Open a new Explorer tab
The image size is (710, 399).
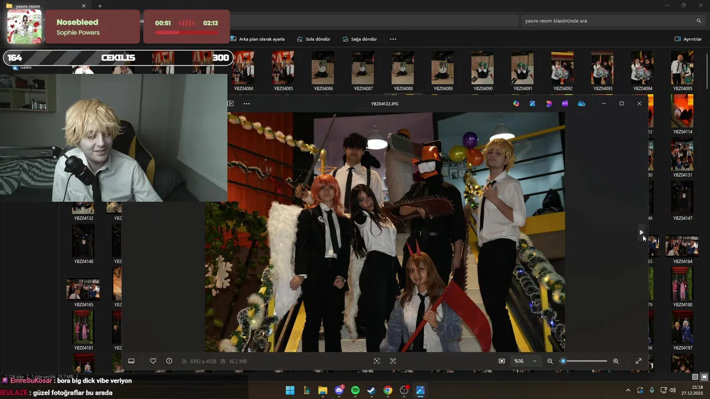pos(100,6)
